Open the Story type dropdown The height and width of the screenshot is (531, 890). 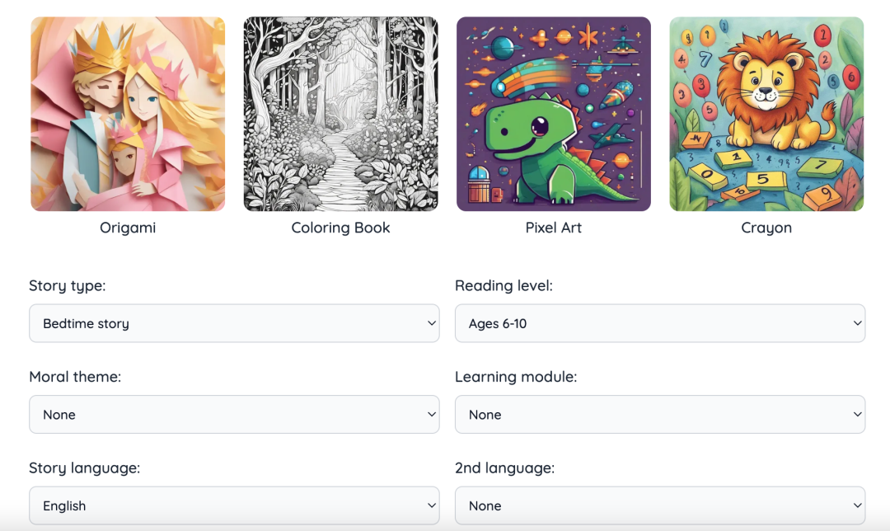point(234,323)
